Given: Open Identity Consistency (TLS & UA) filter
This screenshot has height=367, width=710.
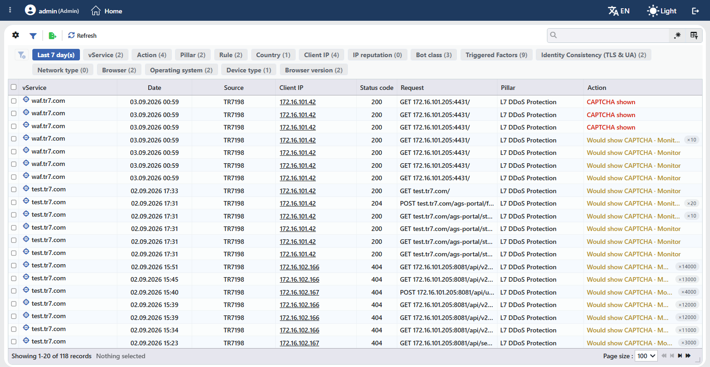Looking at the screenshot, I should click(x=594, y=55).
